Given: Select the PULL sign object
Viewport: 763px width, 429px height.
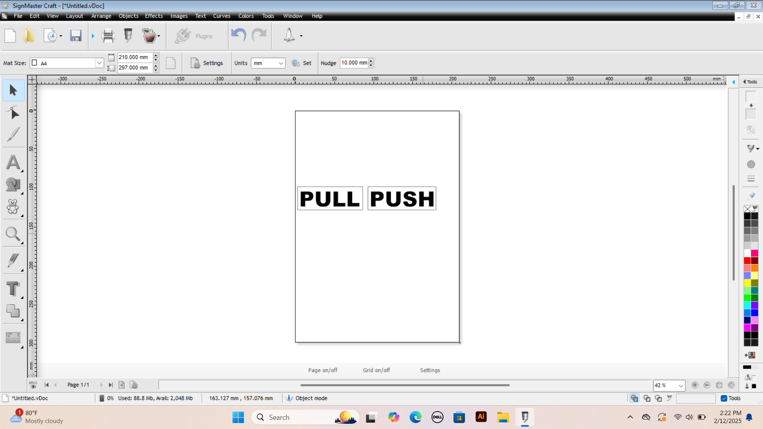Looking at the screenshot, I should pos(330,198).
